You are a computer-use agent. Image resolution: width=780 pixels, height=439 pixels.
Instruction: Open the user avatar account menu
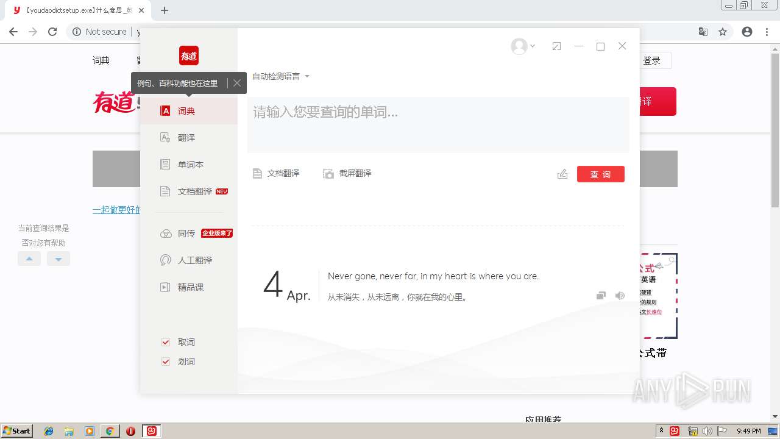[x=523, y=46]
